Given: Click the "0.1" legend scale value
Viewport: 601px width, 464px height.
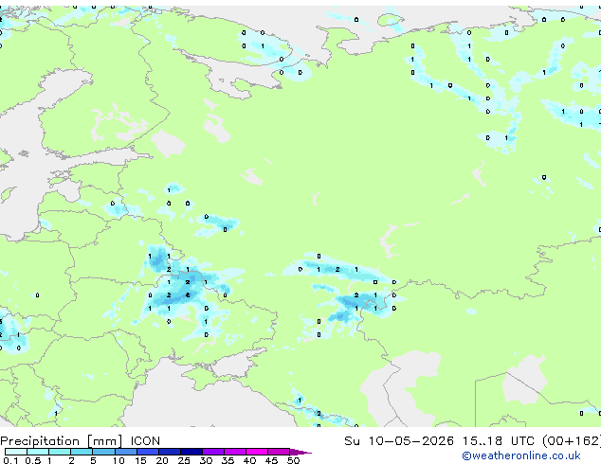Looking at the screenshot, I should (x=10, y=460).
